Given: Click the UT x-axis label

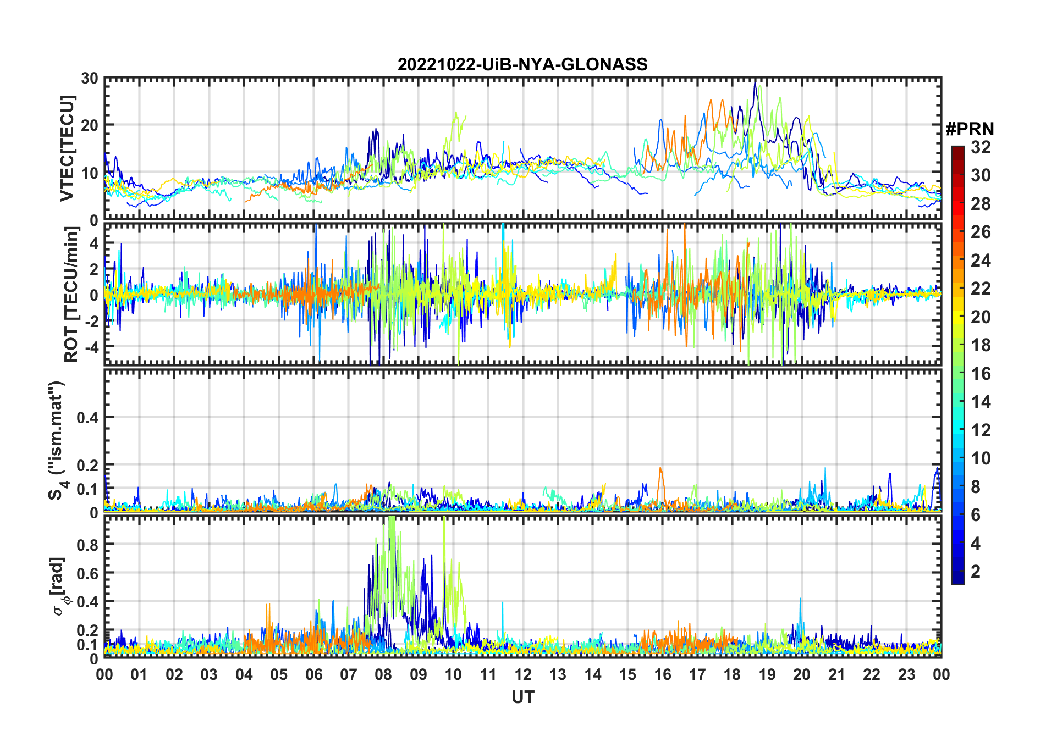Looking at the screenshot, I should pos(522,697).
